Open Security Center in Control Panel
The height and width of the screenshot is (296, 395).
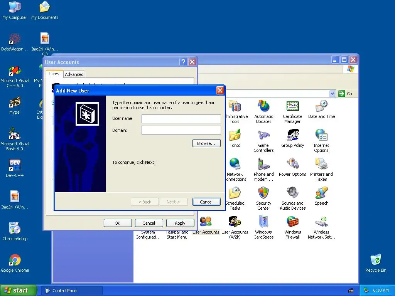click(263, 198)
